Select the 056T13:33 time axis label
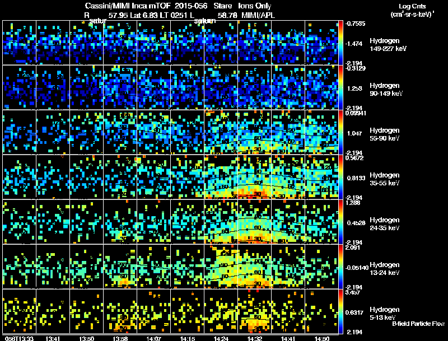 [x=19, y=338]
